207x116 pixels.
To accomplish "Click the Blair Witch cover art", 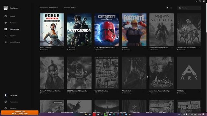I will 134,106.
